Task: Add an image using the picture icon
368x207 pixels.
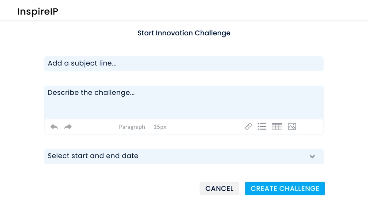Action: pos(292,127)
